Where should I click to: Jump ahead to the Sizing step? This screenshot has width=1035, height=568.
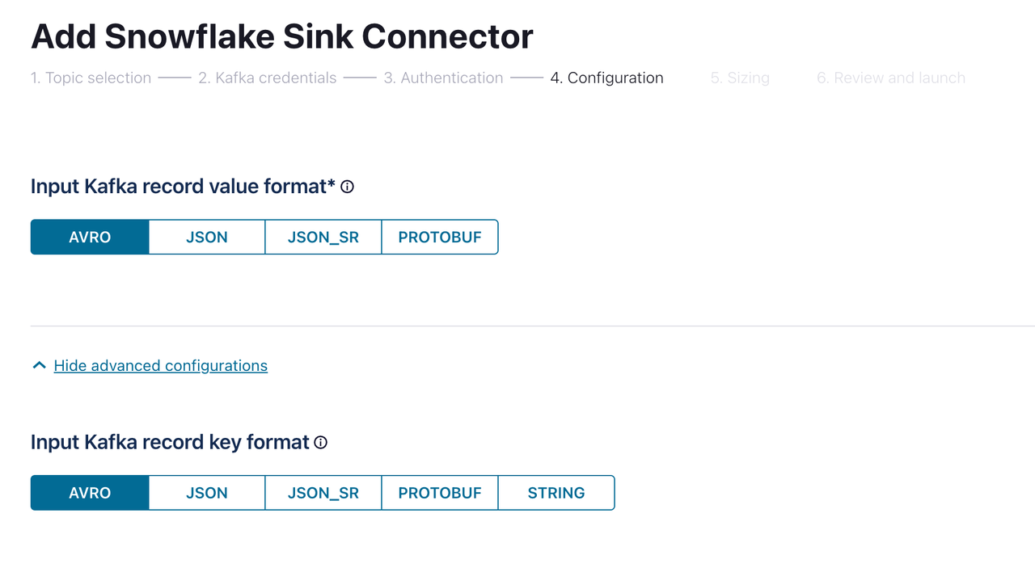(x=739, y=78)
